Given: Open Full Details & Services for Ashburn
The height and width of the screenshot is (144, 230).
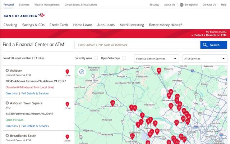Looking at the screenshot, I should tap(35, 93).
